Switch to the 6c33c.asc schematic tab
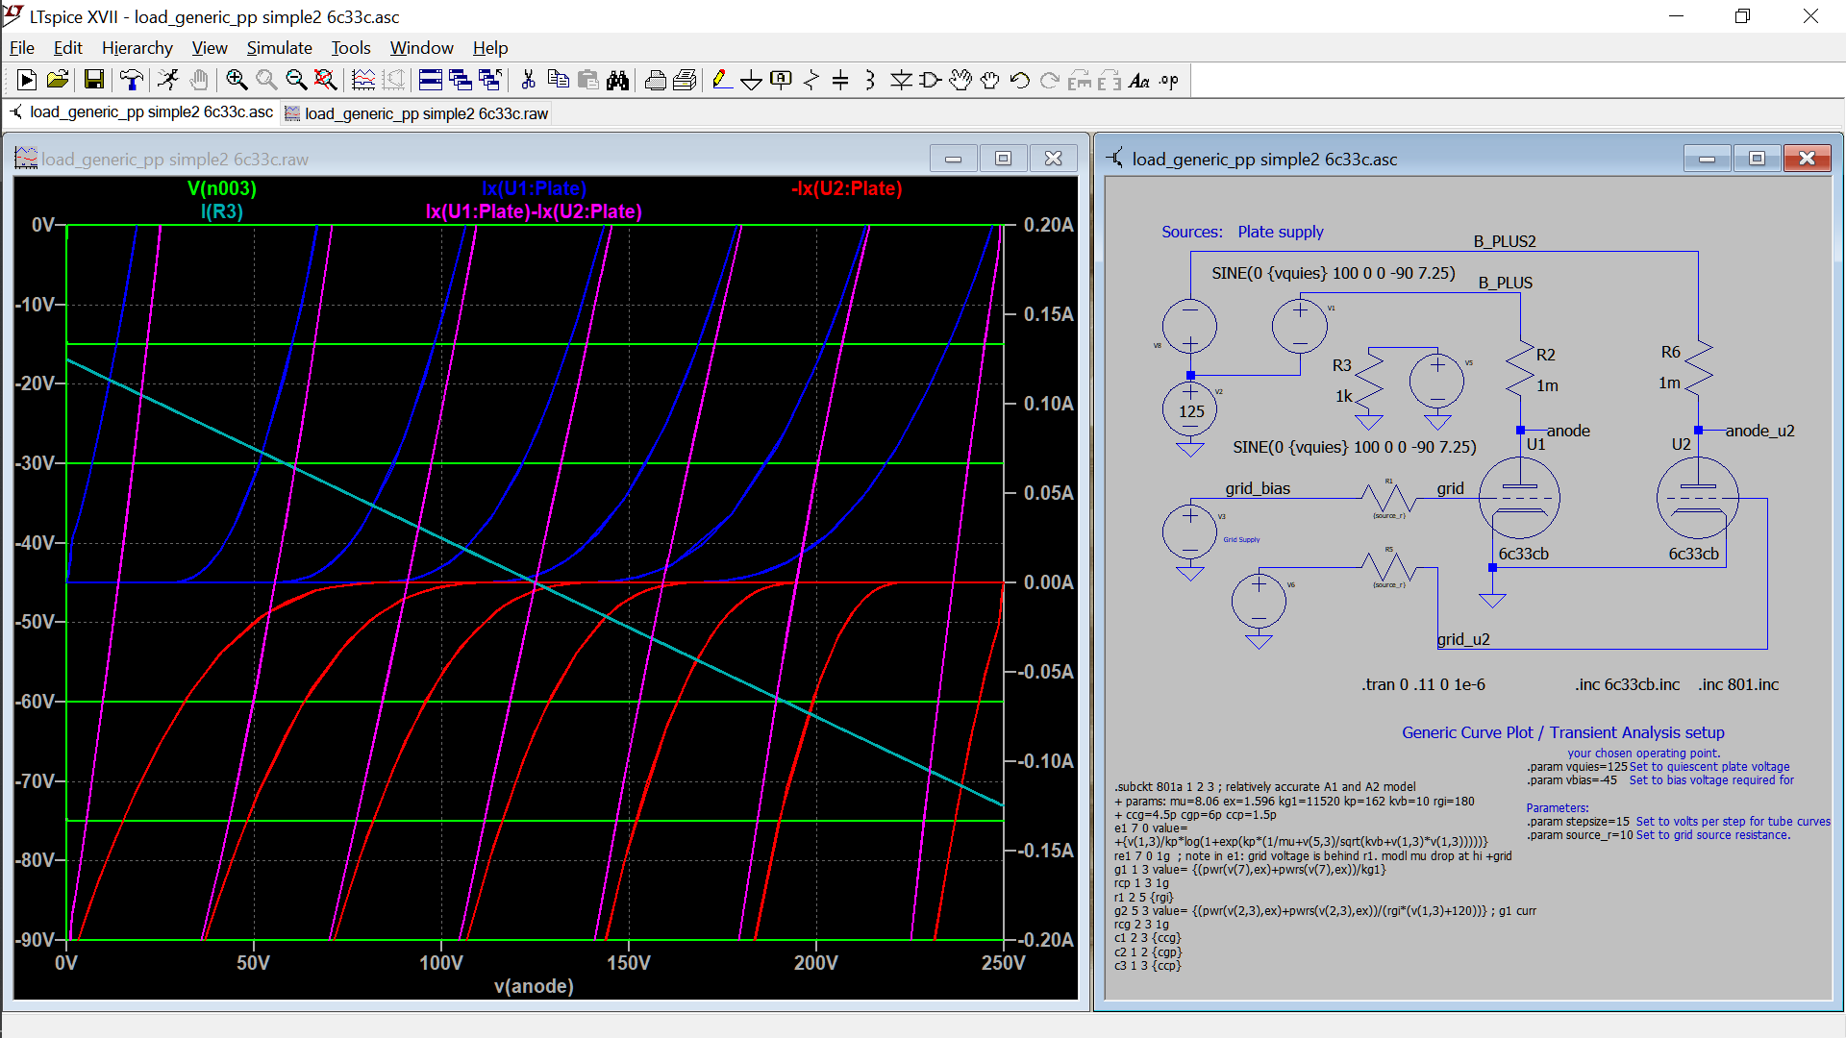Screen dimensions: 1846x1038 click(x=142, y=112)
